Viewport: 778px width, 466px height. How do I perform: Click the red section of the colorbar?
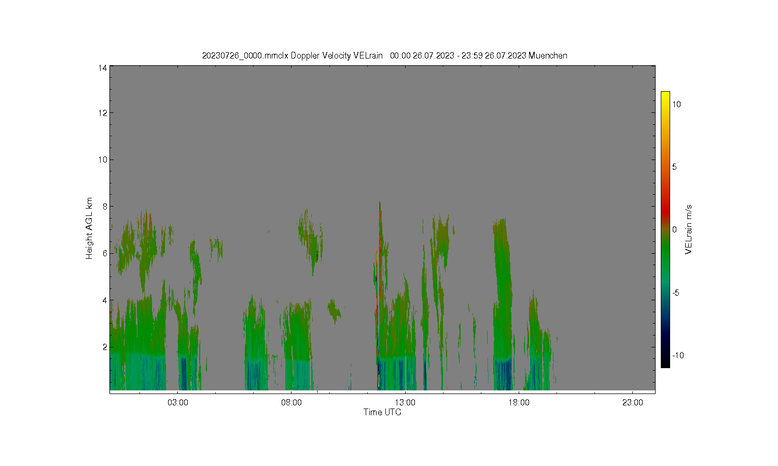[665, 207]
